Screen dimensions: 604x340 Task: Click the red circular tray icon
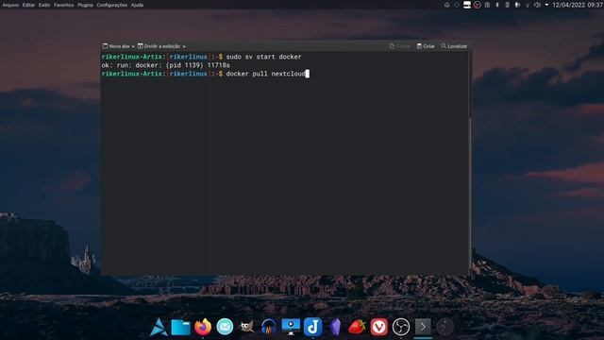coord(477,5)
